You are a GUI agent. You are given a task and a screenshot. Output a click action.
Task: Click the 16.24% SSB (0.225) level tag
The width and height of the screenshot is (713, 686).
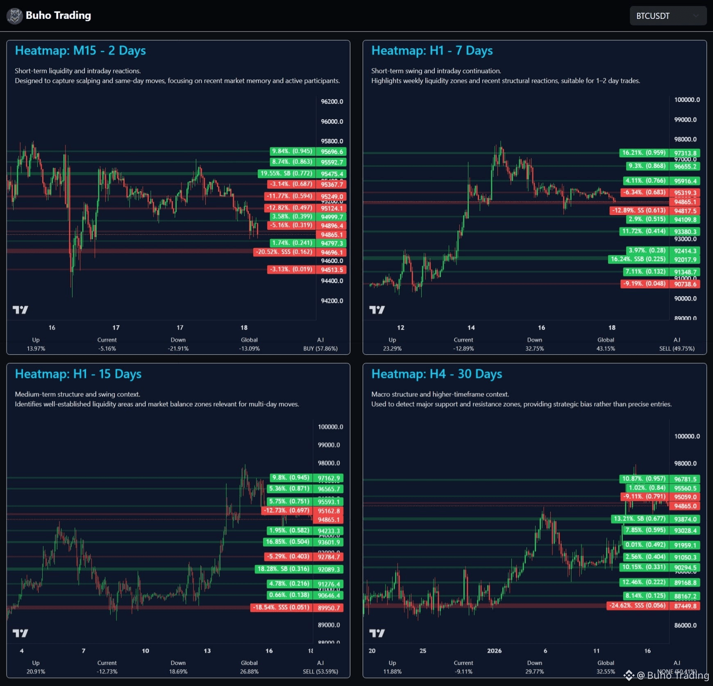point(638,259)
